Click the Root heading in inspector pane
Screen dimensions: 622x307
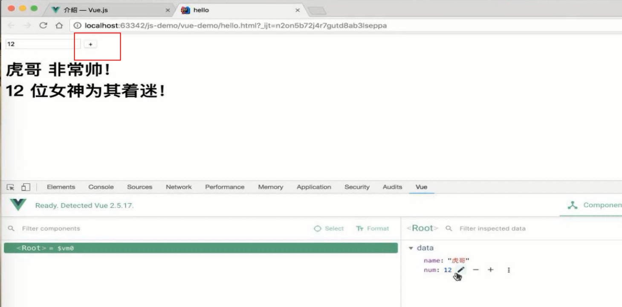click(422, 228)
